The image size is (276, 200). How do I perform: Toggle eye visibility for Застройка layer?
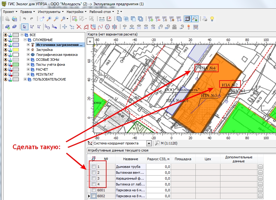click(6, 50)
